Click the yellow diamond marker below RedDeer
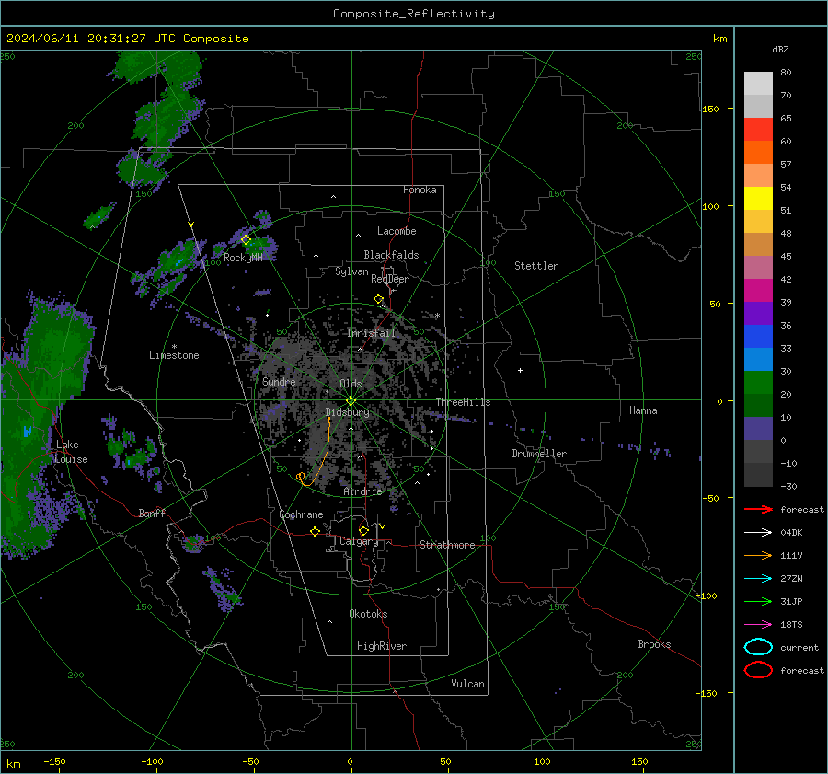The image size is (828, 774). click(x=378, y=299)
